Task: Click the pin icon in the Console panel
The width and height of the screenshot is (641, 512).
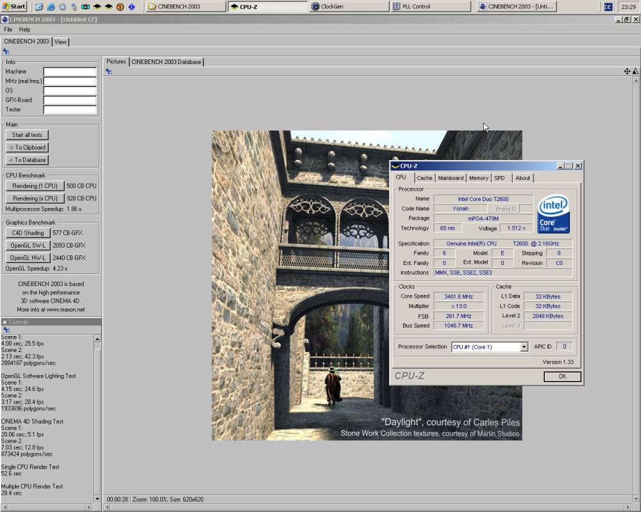Action: click(6, 330)
